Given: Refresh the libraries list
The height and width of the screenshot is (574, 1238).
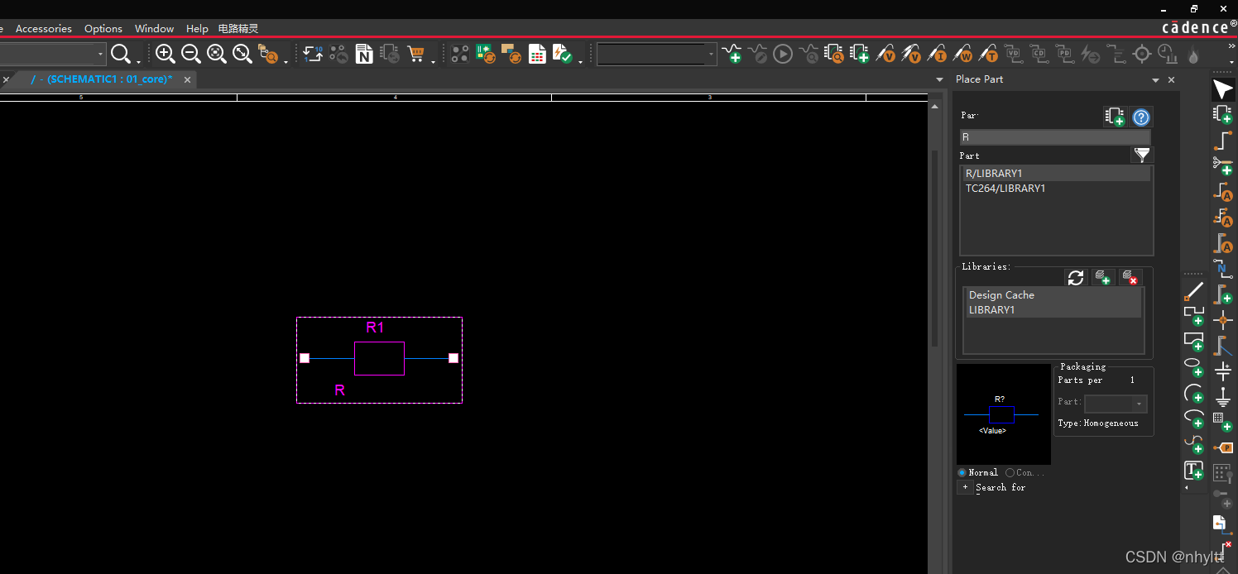Looking at the screenshot, I should pos(1076,278).
